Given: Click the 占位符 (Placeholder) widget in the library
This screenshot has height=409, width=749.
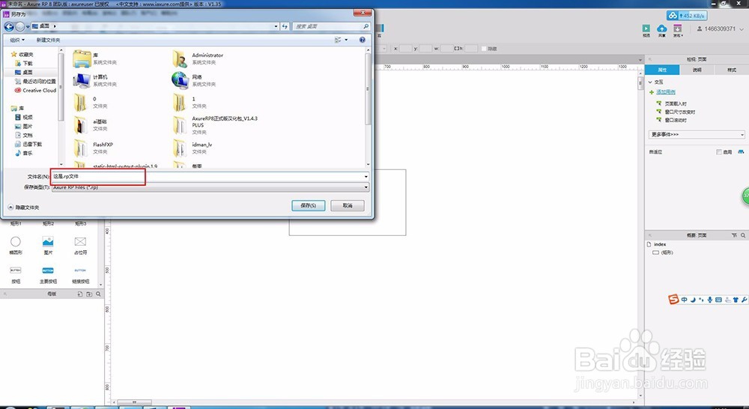Looking at the screenshot, I should (80, 245).
